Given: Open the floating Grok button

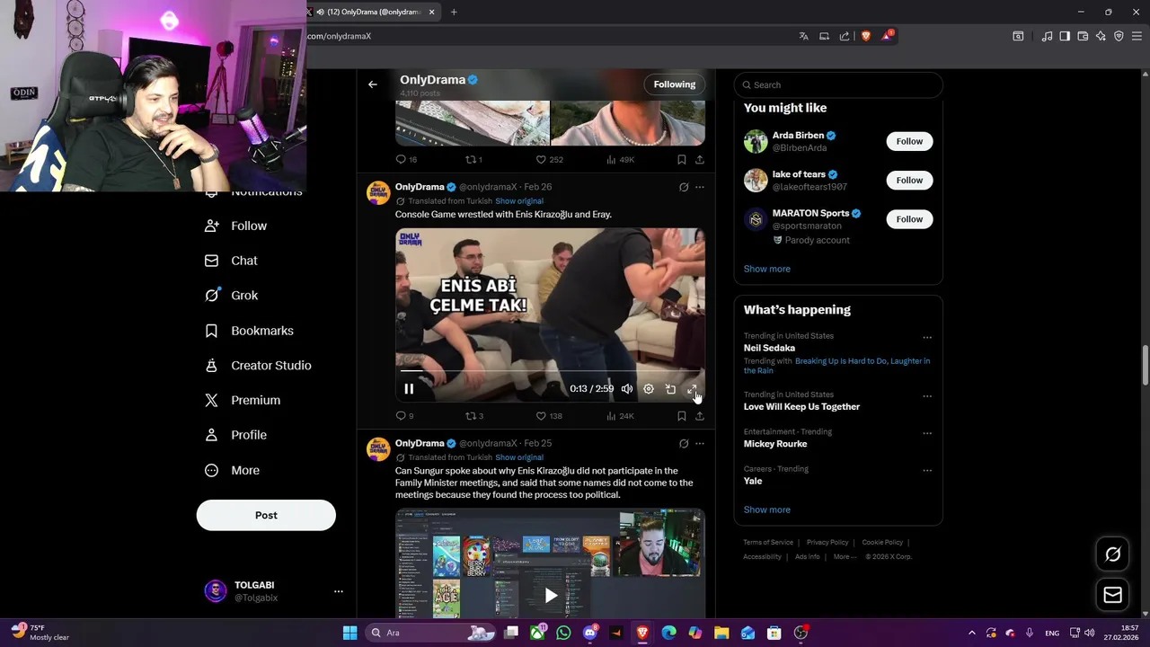Looking at the screenshot, I should [x=1112, y=554].
